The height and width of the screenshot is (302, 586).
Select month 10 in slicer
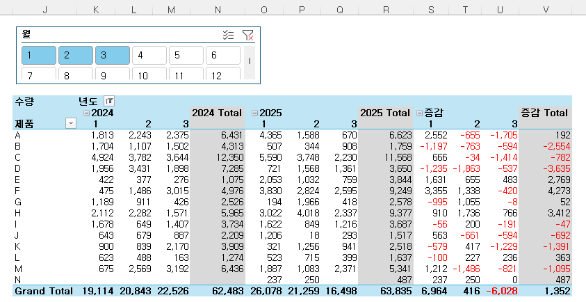[x=149, y=74]
